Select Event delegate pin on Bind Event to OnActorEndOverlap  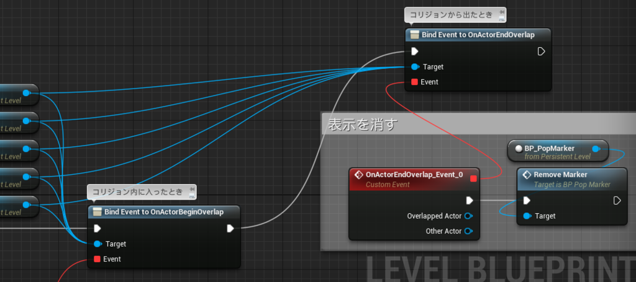click(x=414, y=82)
